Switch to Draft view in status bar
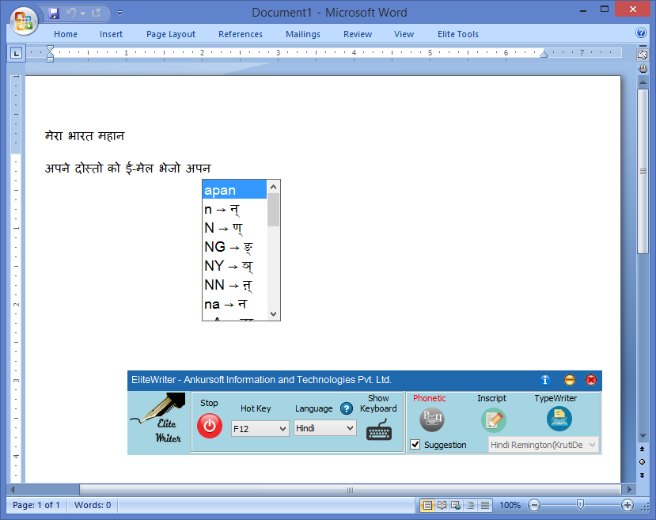 click(485, 506)
